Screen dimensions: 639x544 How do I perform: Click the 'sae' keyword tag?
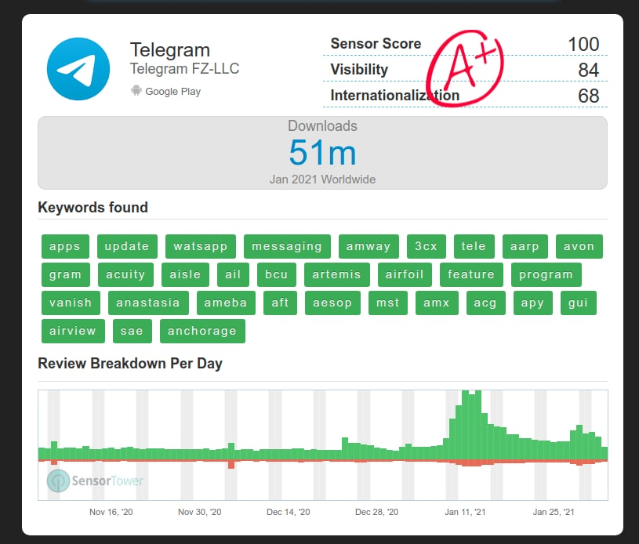click(x=133, y=331)
